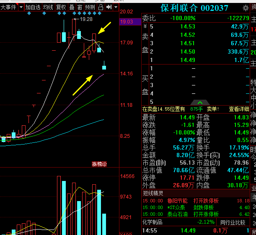Click the 量比 0.55 value
The image size is (256, 235).
point(243,140)
